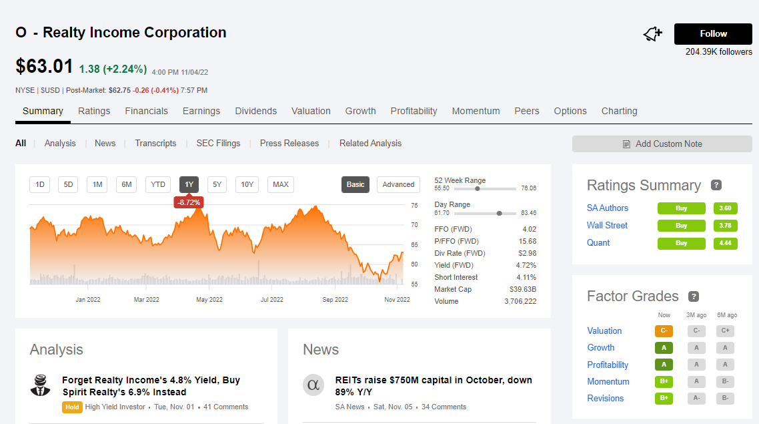
Task: Open Factor Grades help question icon
Action: pyautogui.click(x=694, y=296)
